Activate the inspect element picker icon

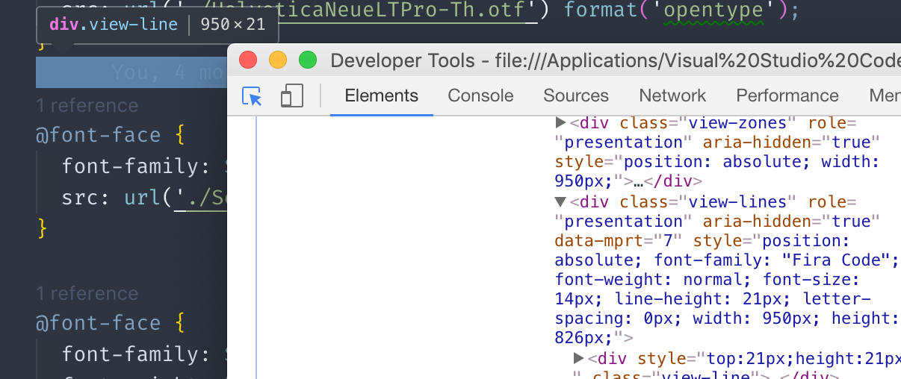(x=252, y=95)
